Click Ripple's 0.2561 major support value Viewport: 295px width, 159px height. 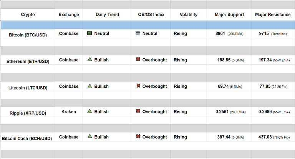click(222, 112)
